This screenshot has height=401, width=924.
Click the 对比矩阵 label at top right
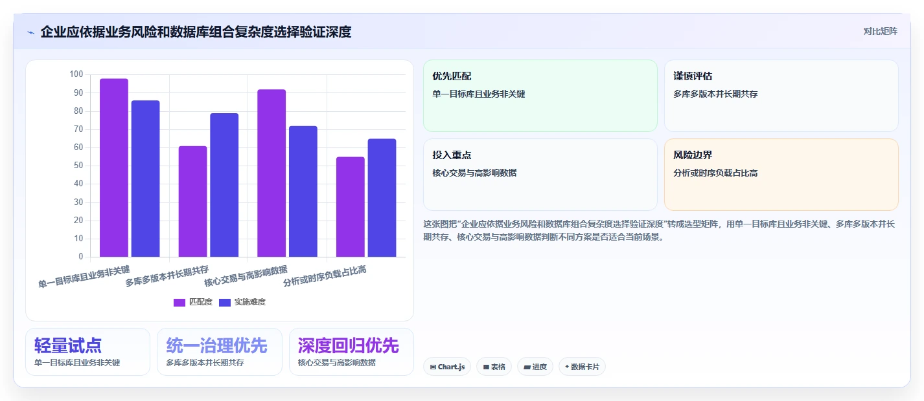click(x=881, y=31)
